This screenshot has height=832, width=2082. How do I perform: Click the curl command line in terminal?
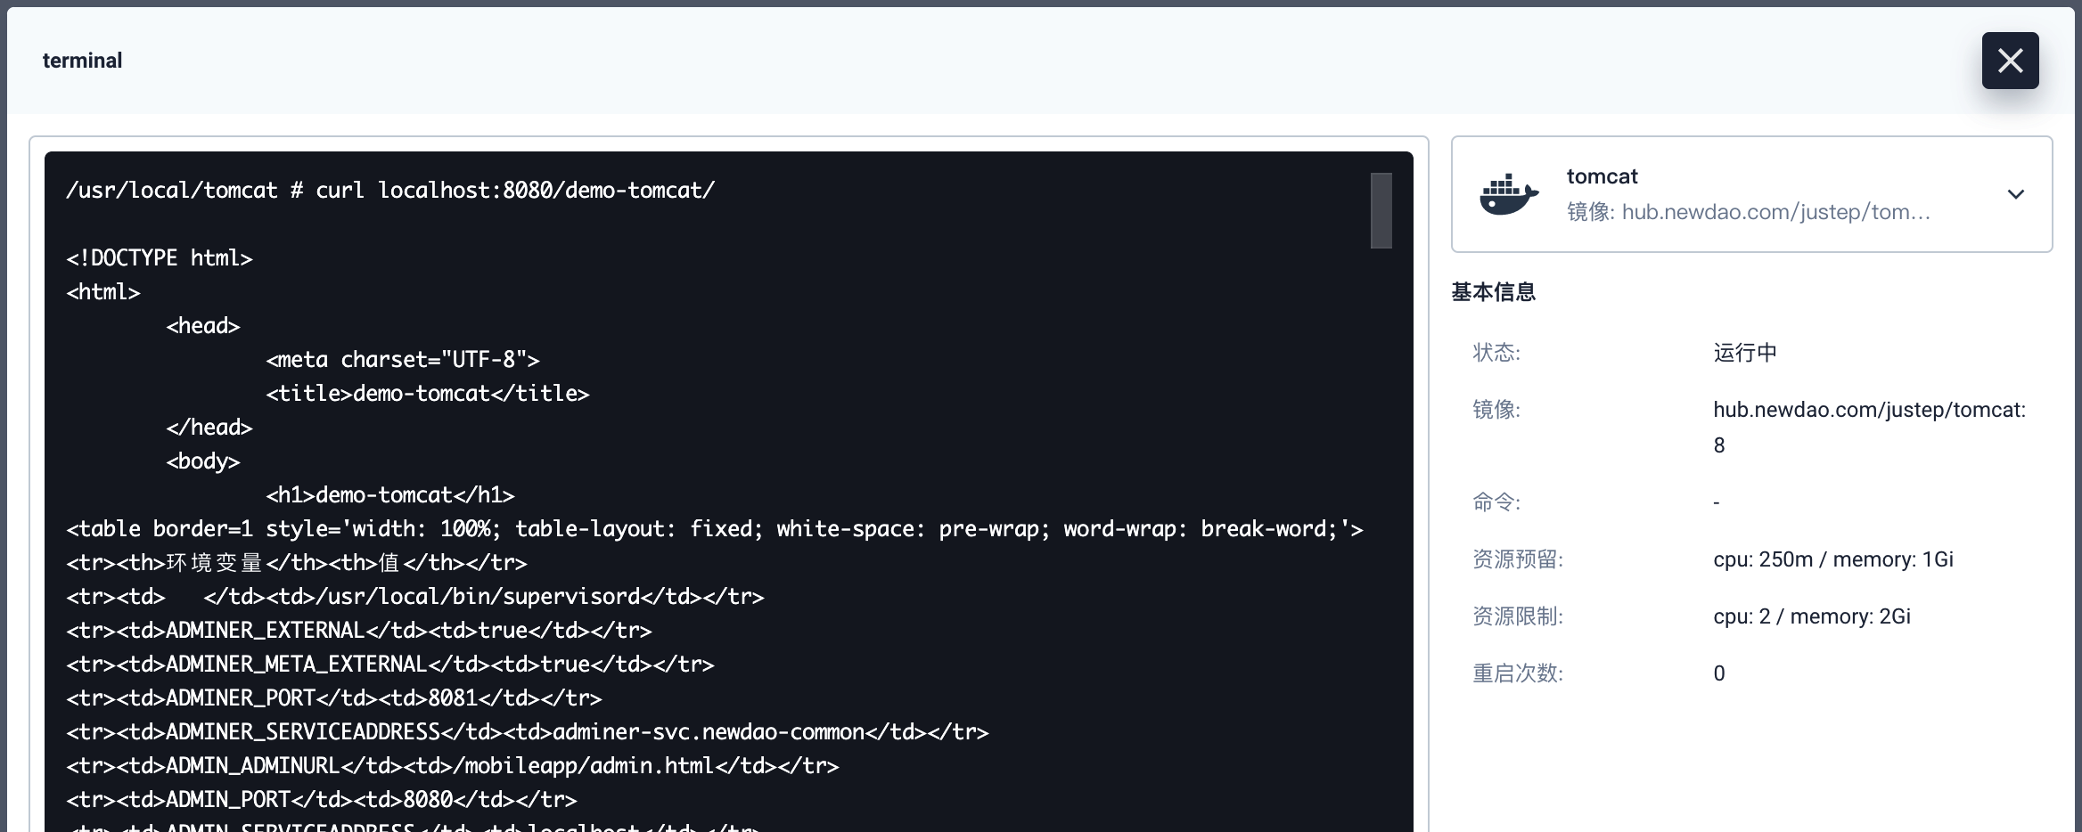click(390, 191)
